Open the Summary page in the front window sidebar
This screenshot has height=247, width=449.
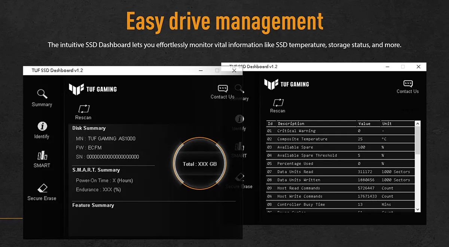42,98
